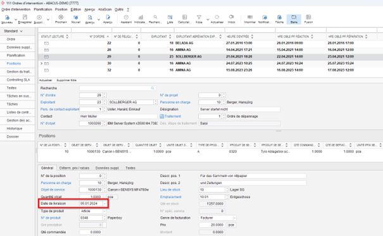Click into the Prix field

click(212, 225)
